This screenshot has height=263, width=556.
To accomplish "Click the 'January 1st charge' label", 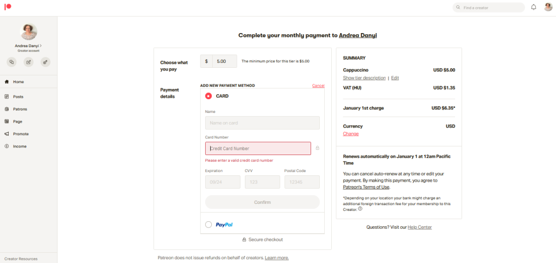I will [x=363, y=108].
